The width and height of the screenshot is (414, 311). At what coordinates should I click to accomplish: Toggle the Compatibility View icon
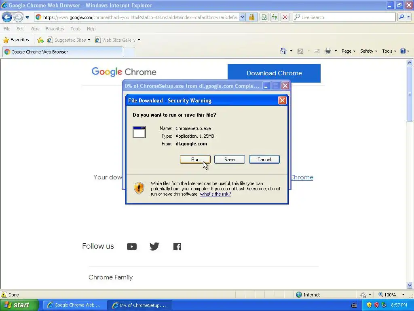tap(264, 17)
